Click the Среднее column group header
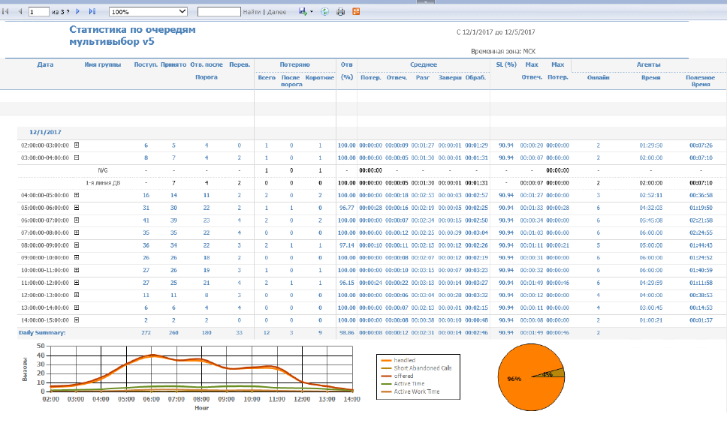 click(x=424, y=64)
